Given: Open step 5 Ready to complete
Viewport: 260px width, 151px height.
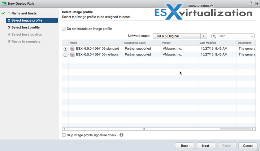Looking at the screenshot, I should [24, 41].
